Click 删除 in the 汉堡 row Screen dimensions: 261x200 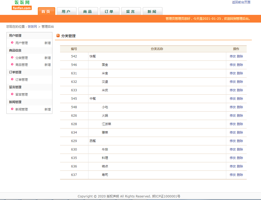tap(240, 82)
